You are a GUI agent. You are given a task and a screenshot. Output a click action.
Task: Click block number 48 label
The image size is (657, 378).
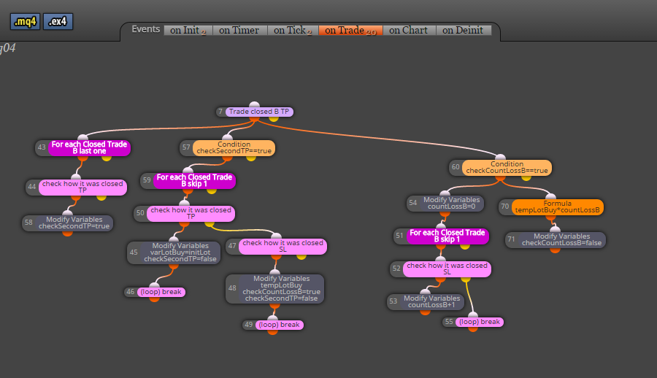pos(232,288)
